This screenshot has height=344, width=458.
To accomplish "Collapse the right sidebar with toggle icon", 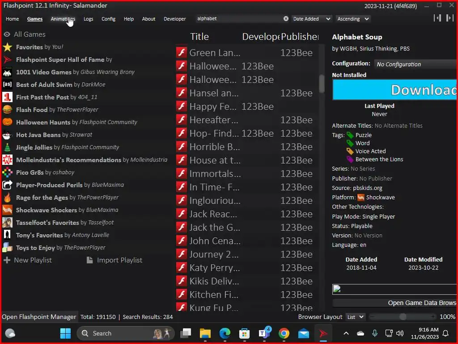I will (x=450, y=18).
